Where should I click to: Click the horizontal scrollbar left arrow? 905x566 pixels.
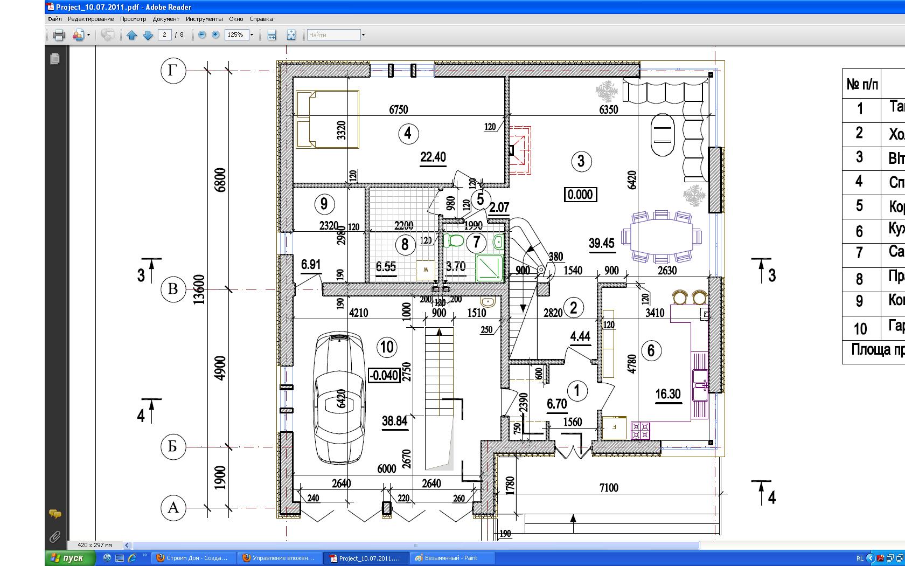pyautogui.click(x=127, y=545)
